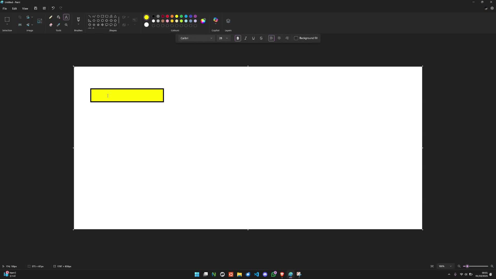The image size is (496, 279).
Task: Click inside the yellow text box
Action: tap(127, 96)
